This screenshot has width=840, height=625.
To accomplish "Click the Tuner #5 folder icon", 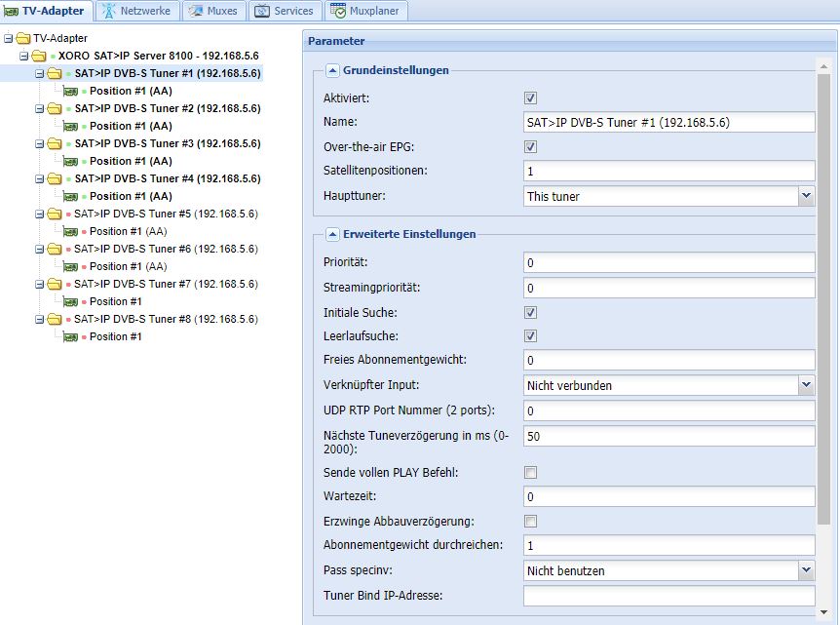I will 55,214.
